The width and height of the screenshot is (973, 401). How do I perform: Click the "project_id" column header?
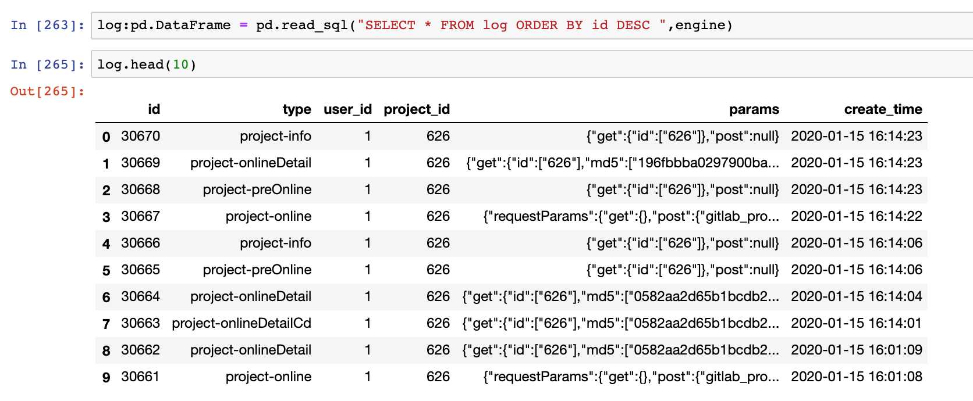pos(417,109)
